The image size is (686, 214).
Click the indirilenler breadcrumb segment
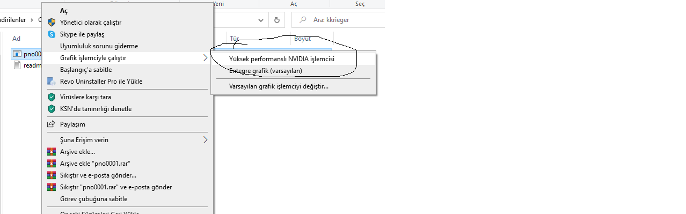point(13,20)
